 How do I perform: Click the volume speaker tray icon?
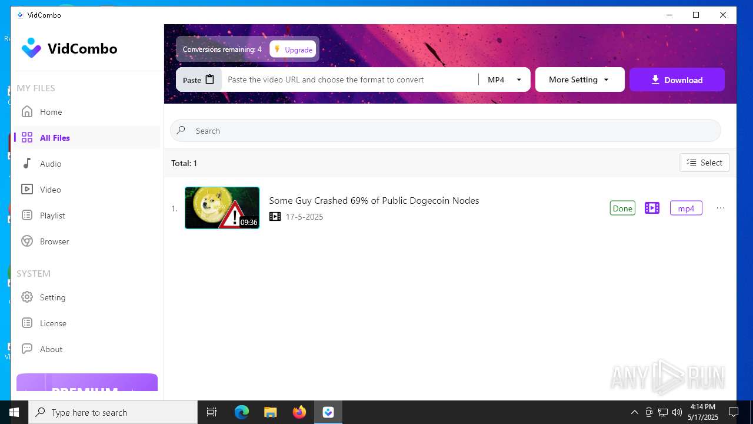677,412
